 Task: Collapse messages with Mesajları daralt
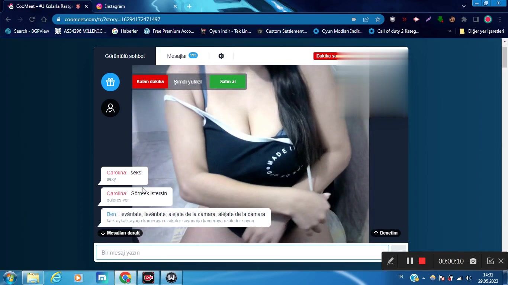(x=120, y=233)
